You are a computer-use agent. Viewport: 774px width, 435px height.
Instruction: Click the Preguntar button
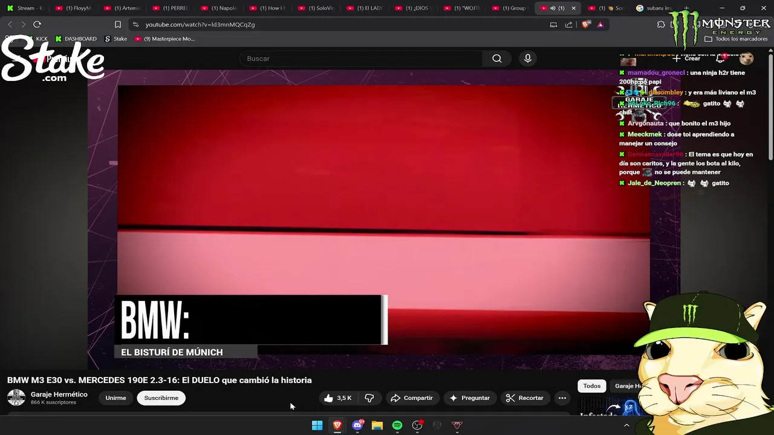click(469, 398)
